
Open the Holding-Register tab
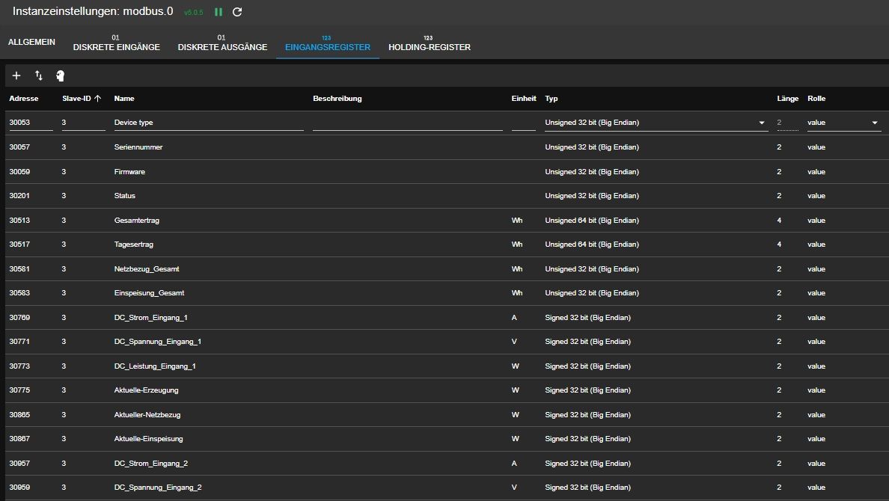tap(430, 43)
